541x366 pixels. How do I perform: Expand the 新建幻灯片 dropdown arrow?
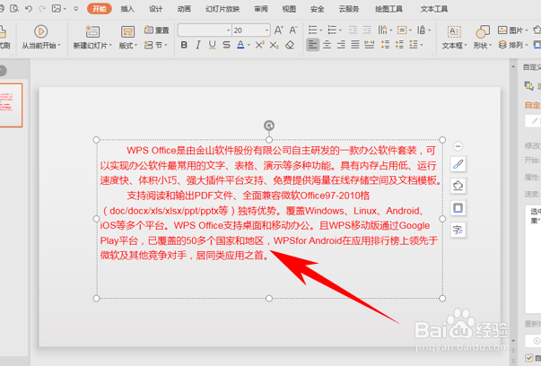click(x=110, y=46)
